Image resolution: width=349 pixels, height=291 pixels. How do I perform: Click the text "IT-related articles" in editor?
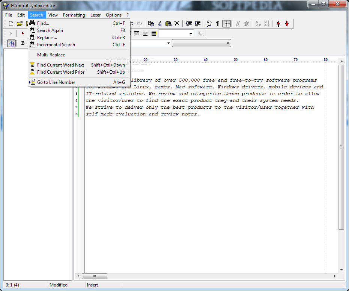point(115,94)
